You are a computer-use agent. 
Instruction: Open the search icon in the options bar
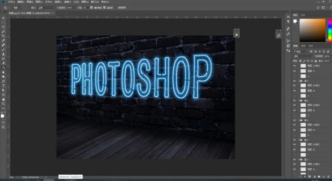(318, 8)
